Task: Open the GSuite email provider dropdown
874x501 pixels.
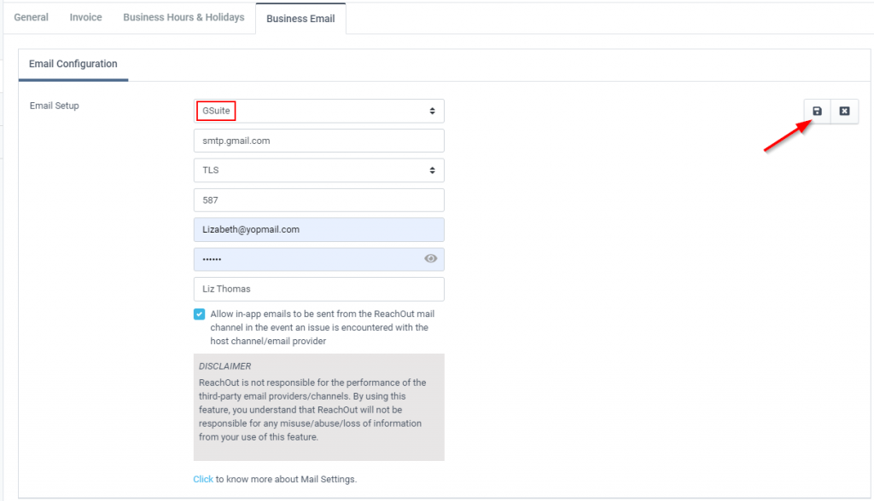Action: (319, 111)
